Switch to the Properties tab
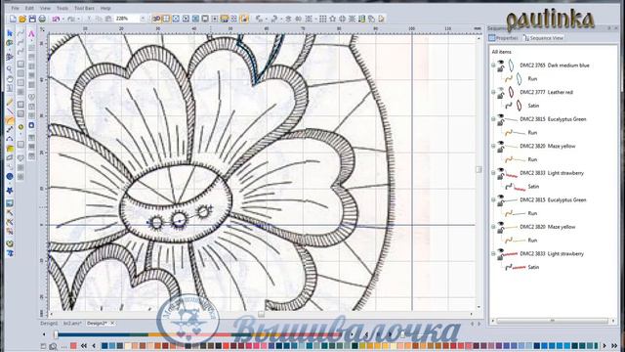This screenshot has height=352, width=625. click(x=504, y=38)
